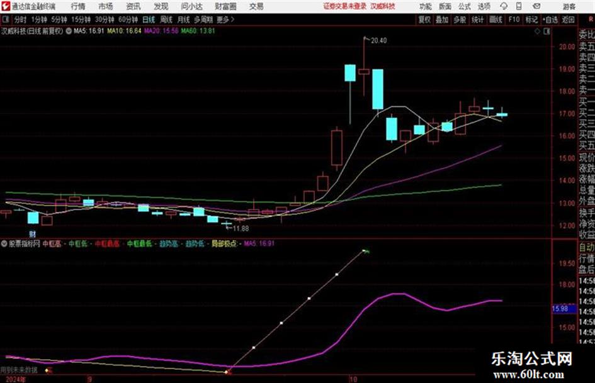The height and width of the screenshot is (383, 595).
Task: Click the MA60 green label
Action: (x=198, y=31)
